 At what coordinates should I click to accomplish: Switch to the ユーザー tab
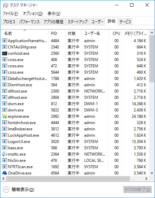(x=97, y=22)
